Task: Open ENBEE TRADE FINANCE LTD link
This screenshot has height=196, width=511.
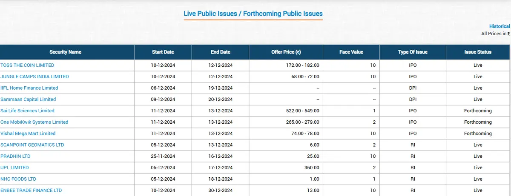Action: 31,190
